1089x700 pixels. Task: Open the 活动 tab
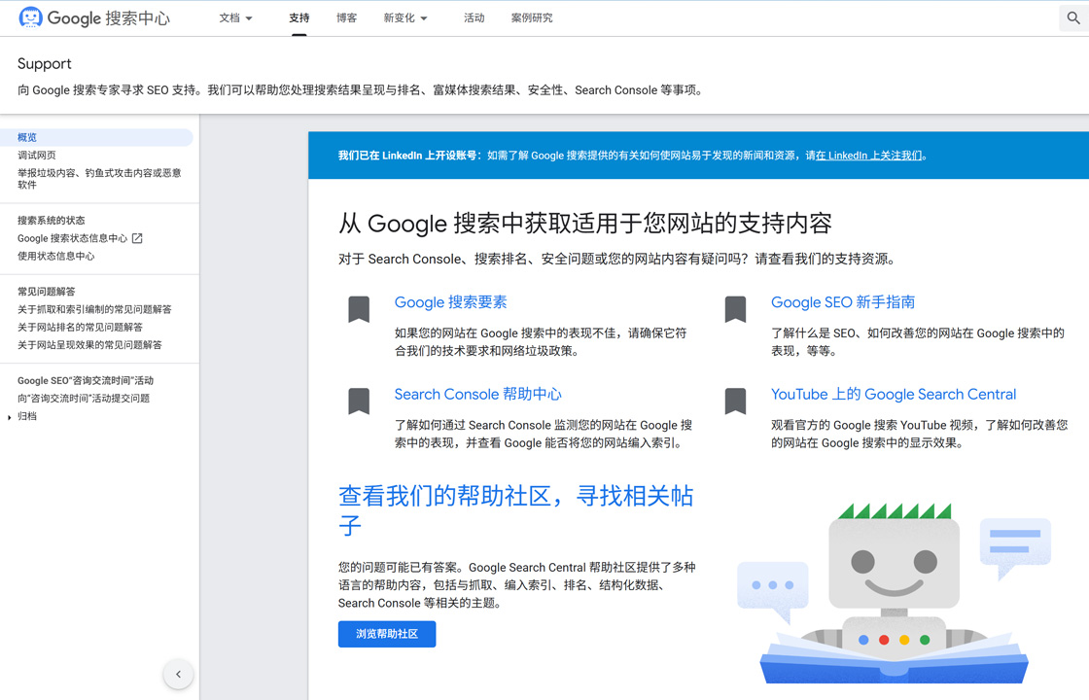coord(474,18)
